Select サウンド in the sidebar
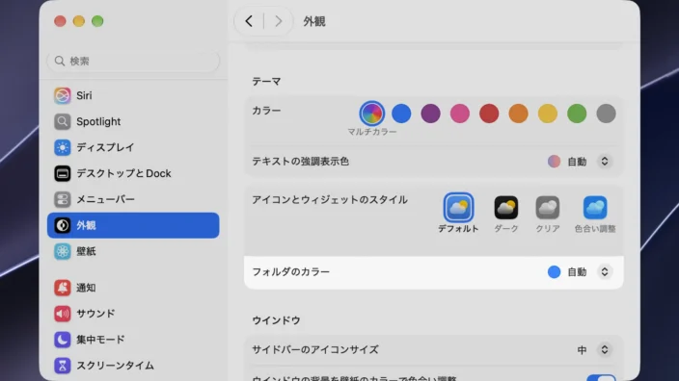 (x=133, y=314)
